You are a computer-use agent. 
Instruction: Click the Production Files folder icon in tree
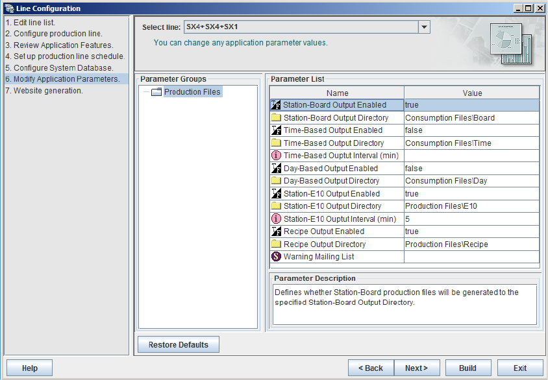pos(156,92)
